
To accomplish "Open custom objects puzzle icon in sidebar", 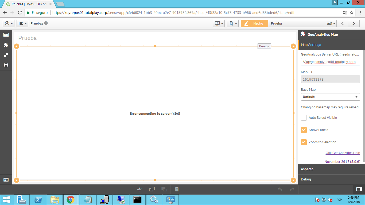I will pos(6,45).
